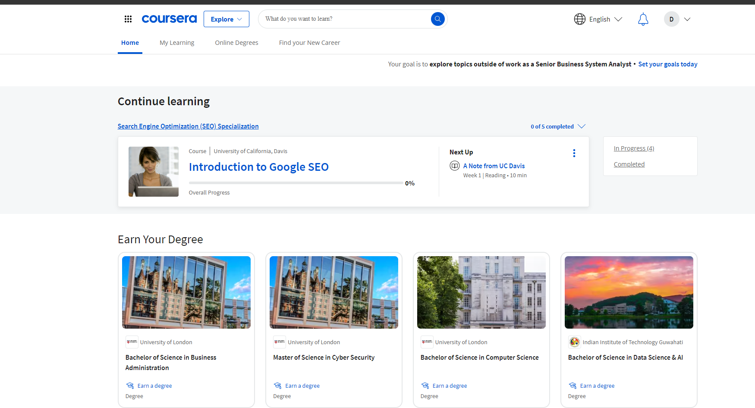
Task: Focus the What do you want to learn field
Action: pyautogui.click(x=345, y=19)
